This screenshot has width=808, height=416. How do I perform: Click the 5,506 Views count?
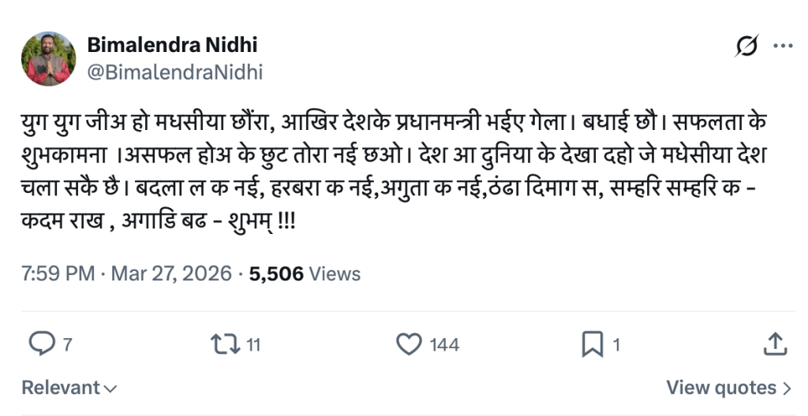tap(305, 274)
